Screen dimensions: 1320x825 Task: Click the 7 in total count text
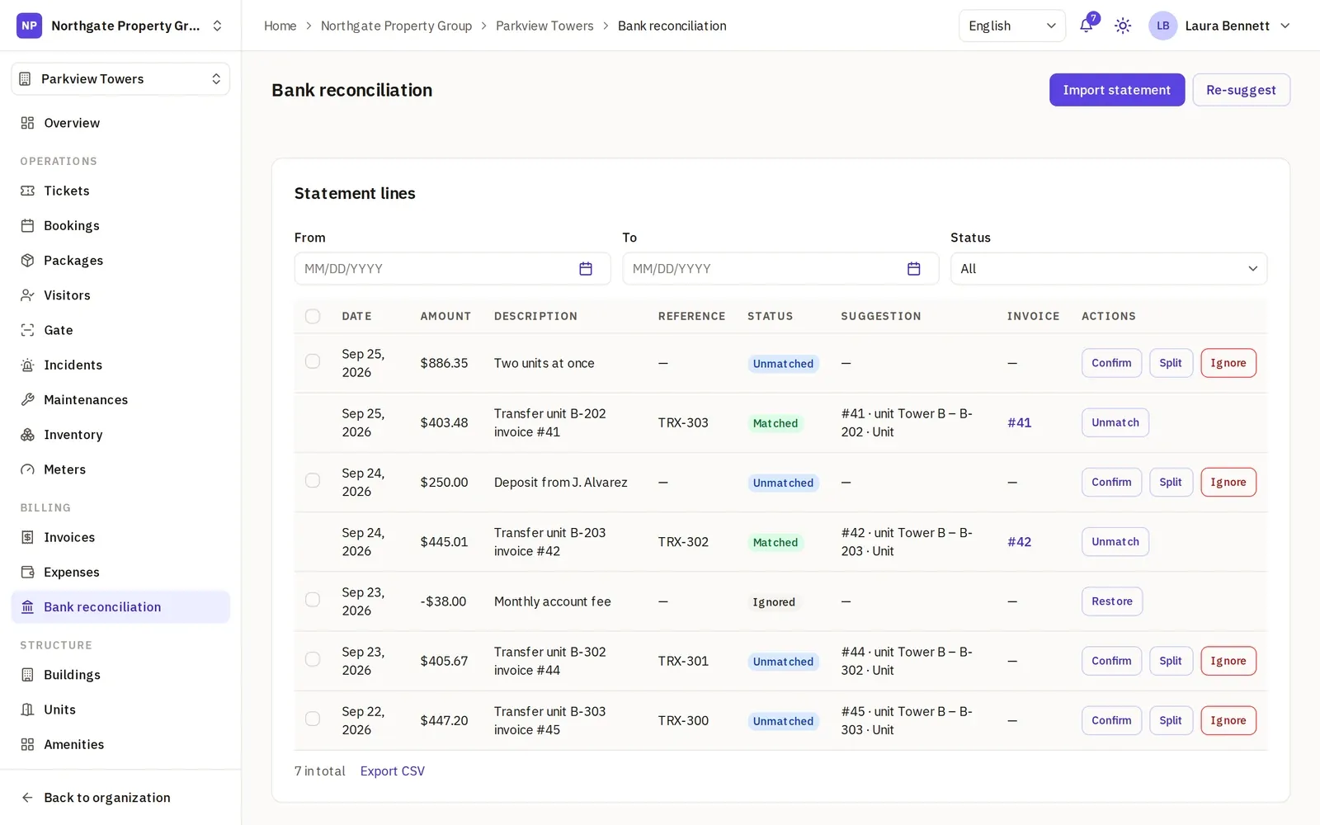click(x=320, y=771)
